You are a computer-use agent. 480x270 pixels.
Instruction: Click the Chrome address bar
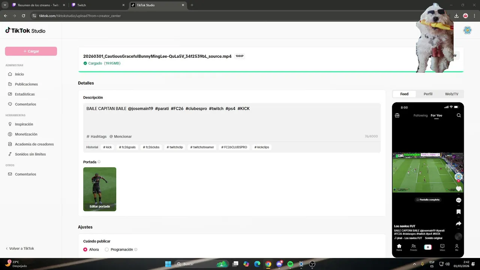[x=221, y=16]
